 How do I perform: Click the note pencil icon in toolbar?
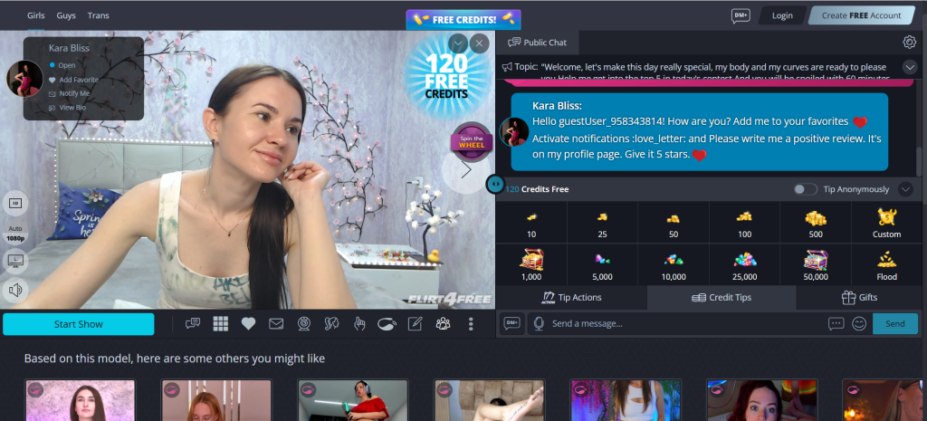[x=415, y=323]
